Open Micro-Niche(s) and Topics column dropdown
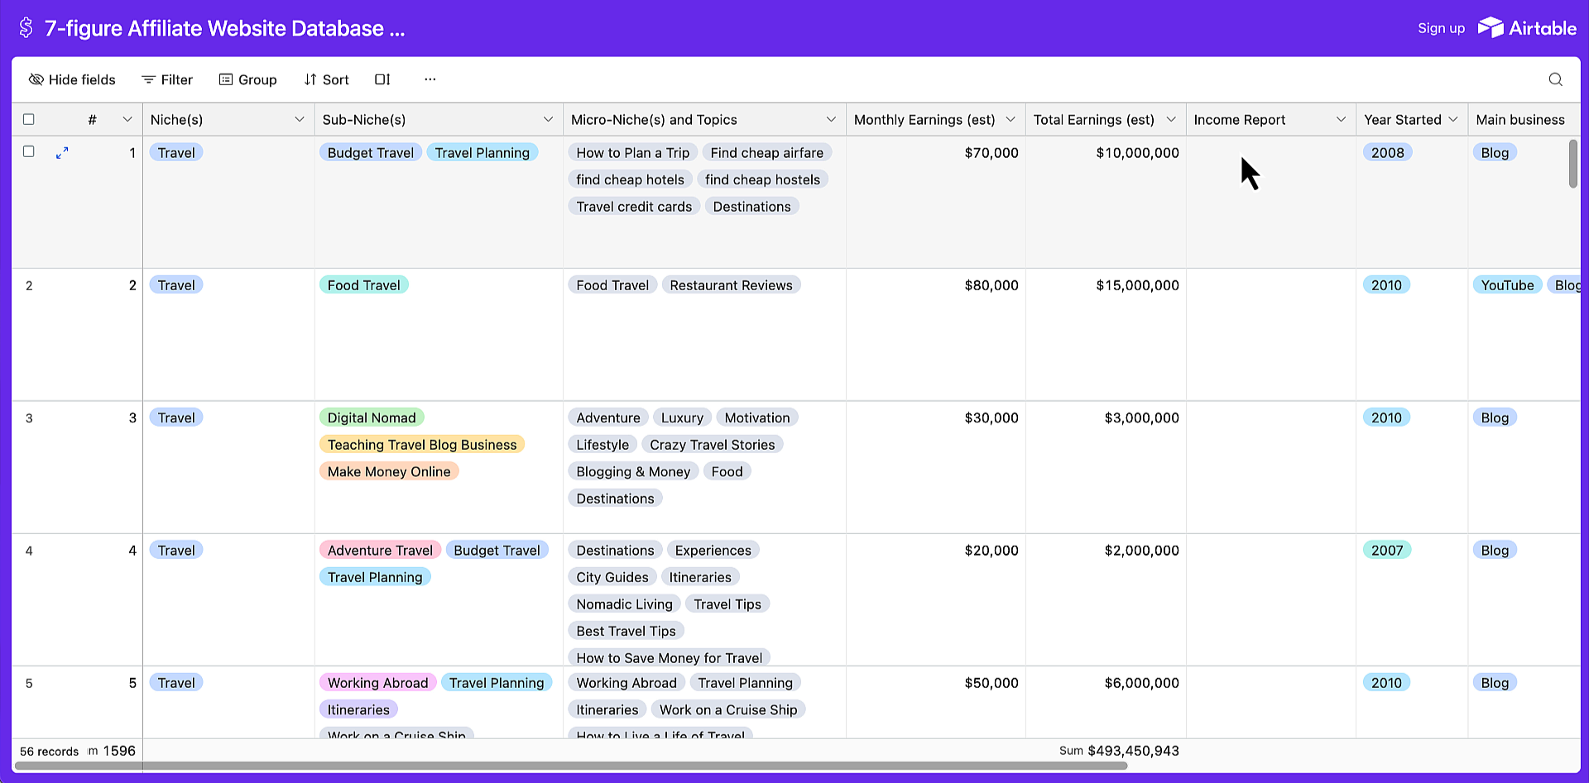1589x783 pixels. [x=831, y=119]
